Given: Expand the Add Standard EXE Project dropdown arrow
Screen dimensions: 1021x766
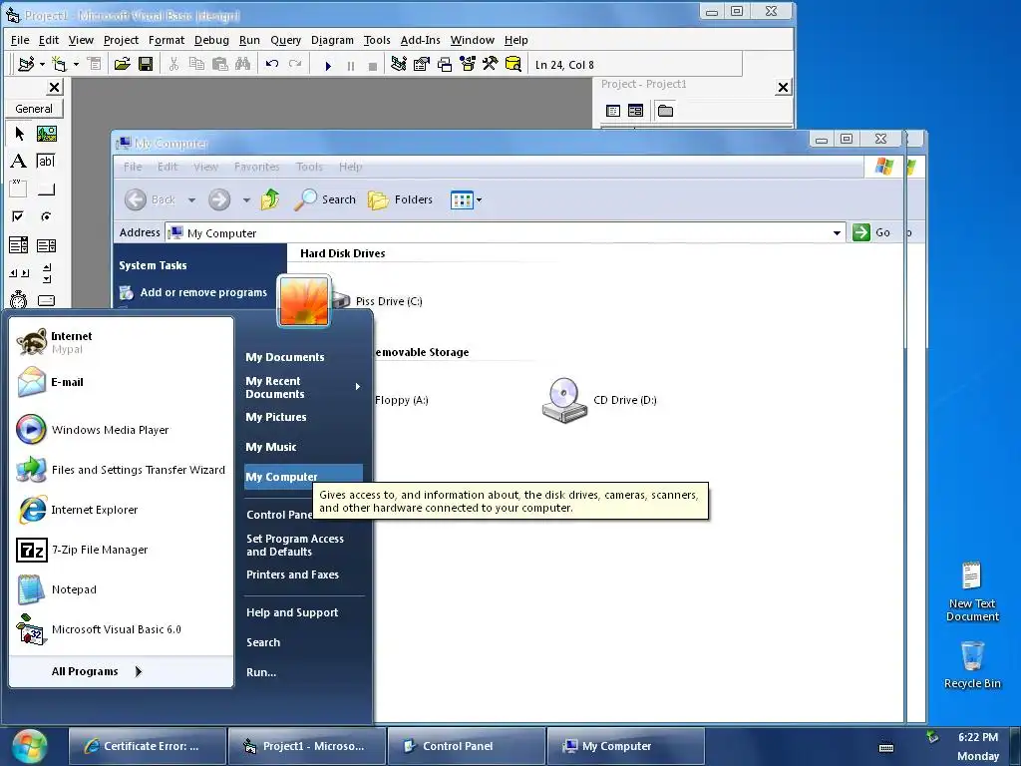Looking at the screenshot, I should (x=42, y=65).
